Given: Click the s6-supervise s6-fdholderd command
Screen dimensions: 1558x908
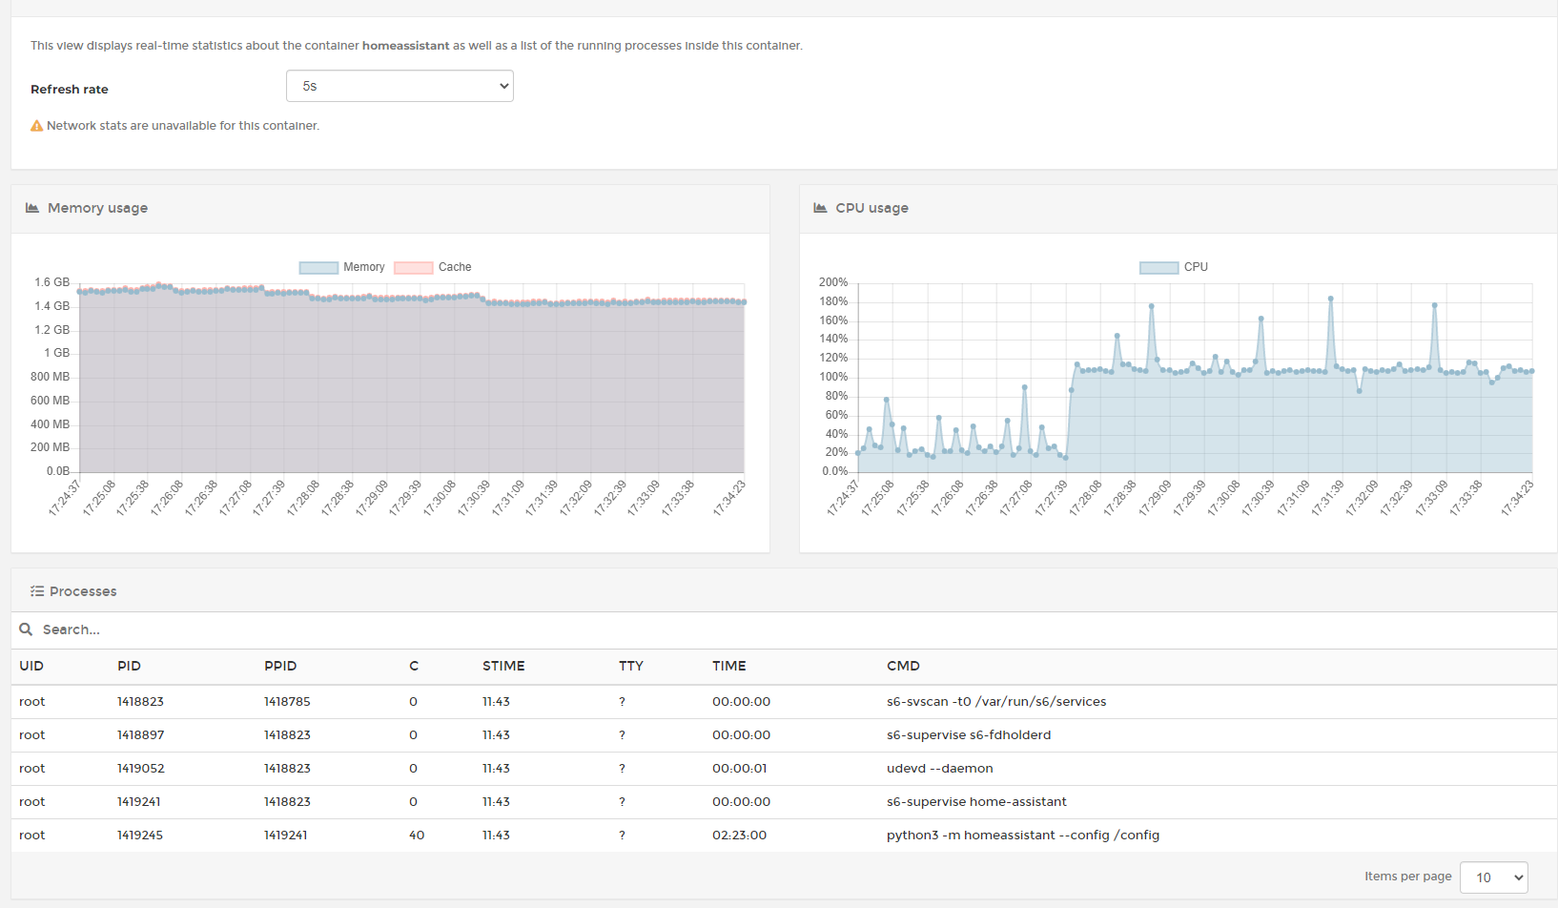Looking at the screenshot, I should pos(969,734).
